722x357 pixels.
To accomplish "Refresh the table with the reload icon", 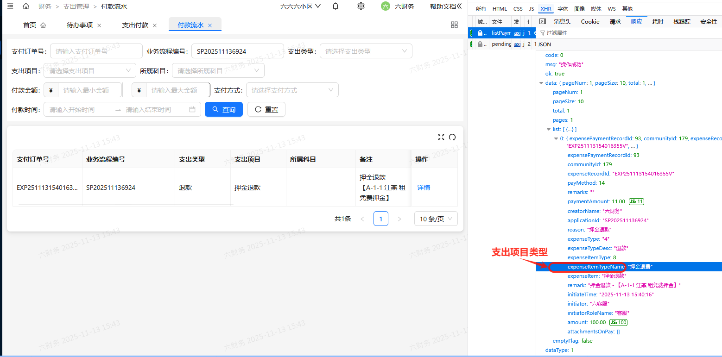I will (x=452, y=137).
